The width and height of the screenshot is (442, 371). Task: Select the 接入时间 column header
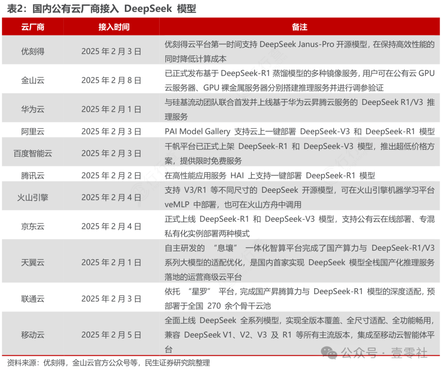point(114,27)
